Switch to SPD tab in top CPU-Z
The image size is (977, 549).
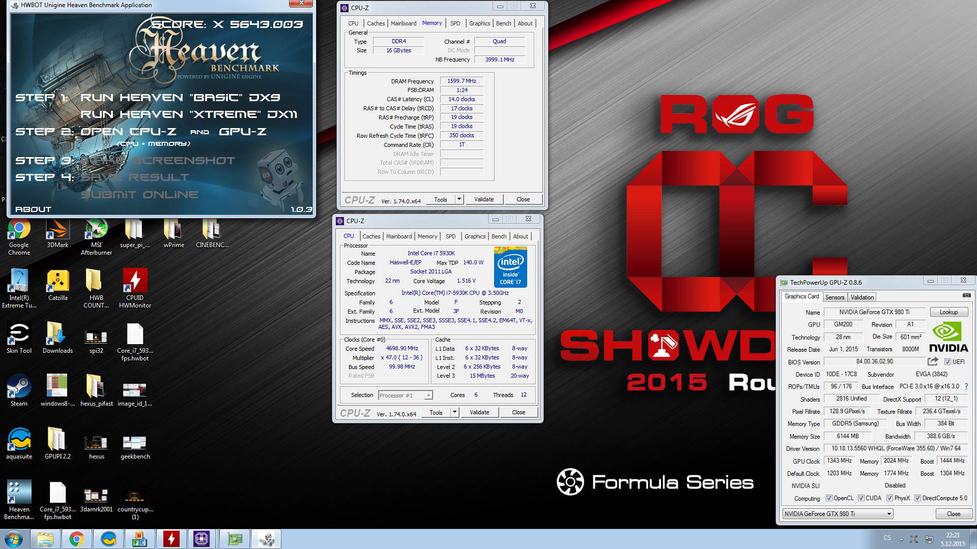455,23
